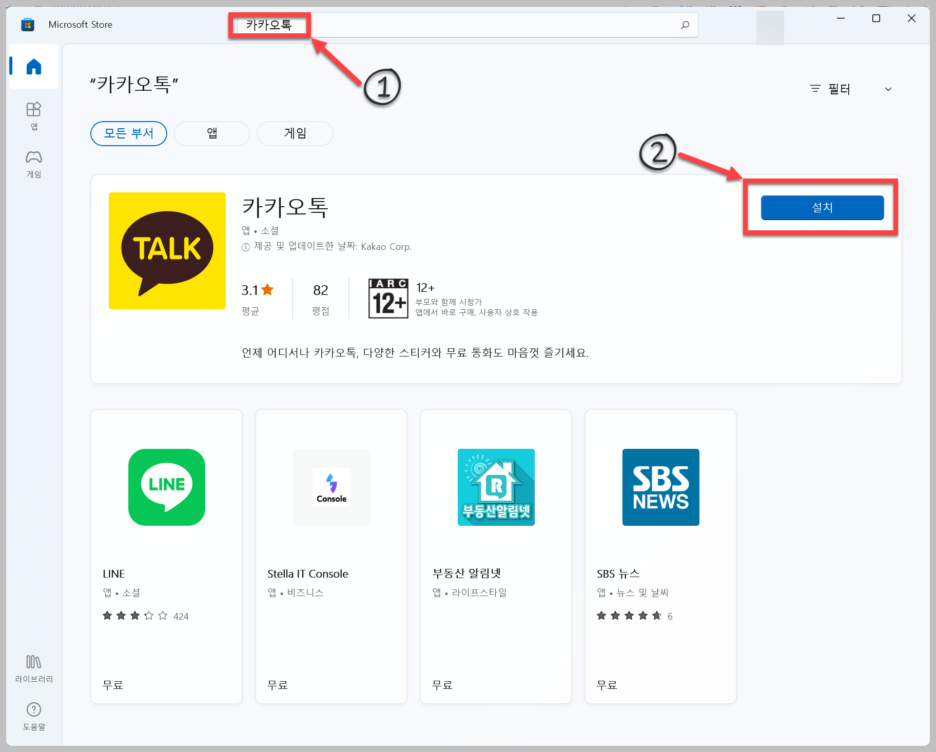Screen dimensions: 936x752
Task: Open the SBS NEWS app icon
Action: click(661, 487)
